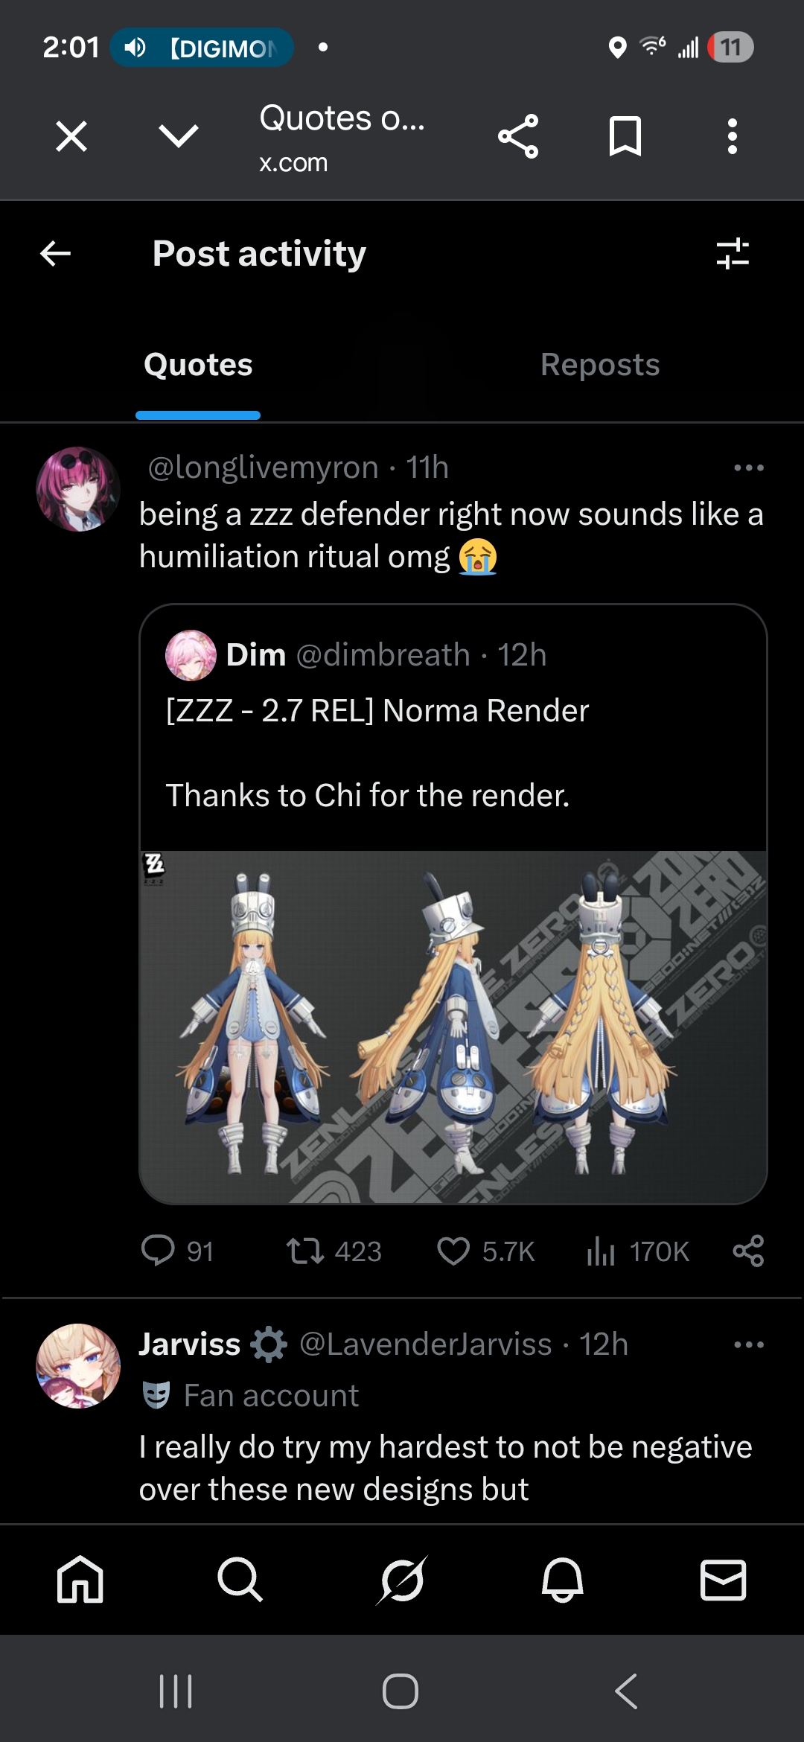Open the browser three-dot overflow menu
804x1742 pixels.
pyautogui.click(x=733, y=136)
